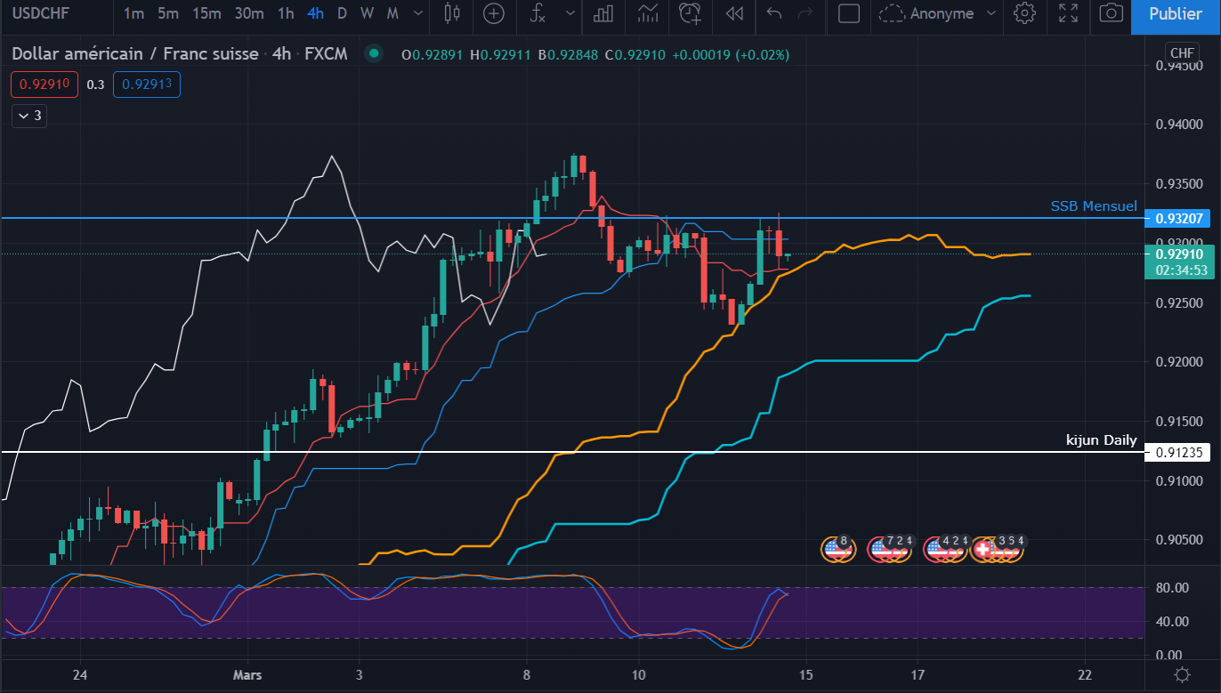Select the 4h timeframe
The width and height of the screenshot is (1221, 693).
coord(315,13)
